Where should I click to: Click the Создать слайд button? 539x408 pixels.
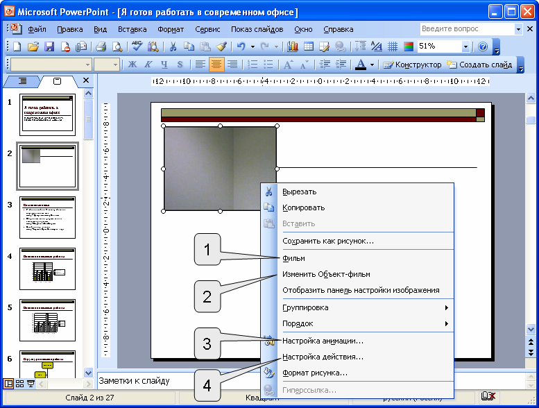[x=479, y=65]
